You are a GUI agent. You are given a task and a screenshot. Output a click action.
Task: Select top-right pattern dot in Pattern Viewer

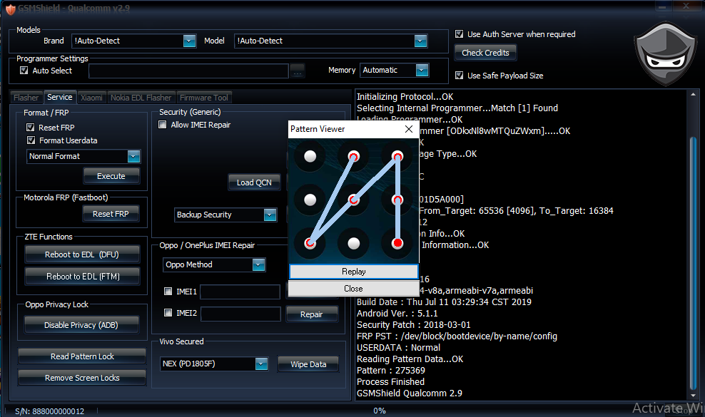tap(397, 156)
